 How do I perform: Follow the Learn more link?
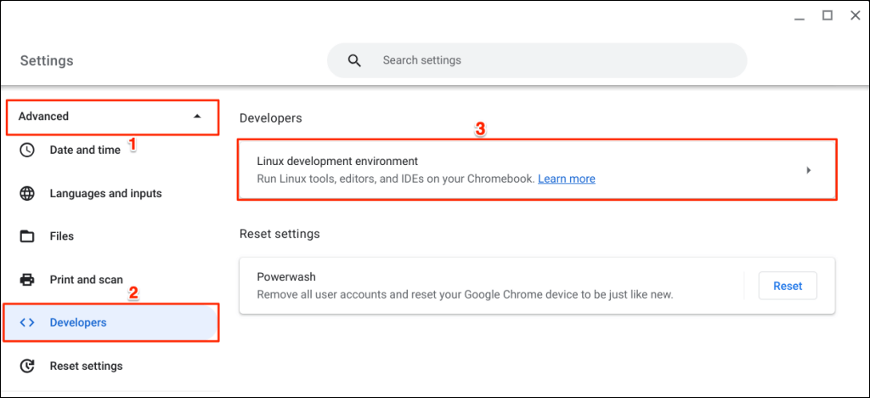pos(566,179)
